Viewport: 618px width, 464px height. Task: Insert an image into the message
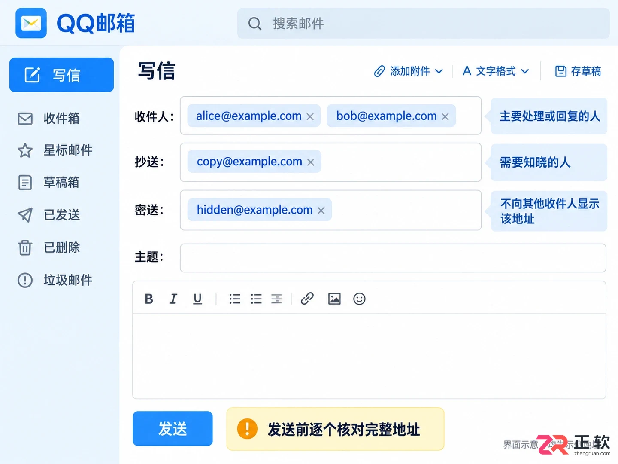tap(334, 299)
